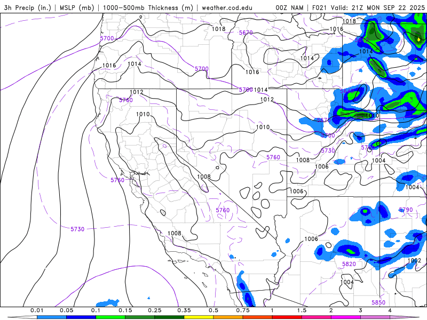Click the 'MSLP (mb)' header label

tap(77, 7)
